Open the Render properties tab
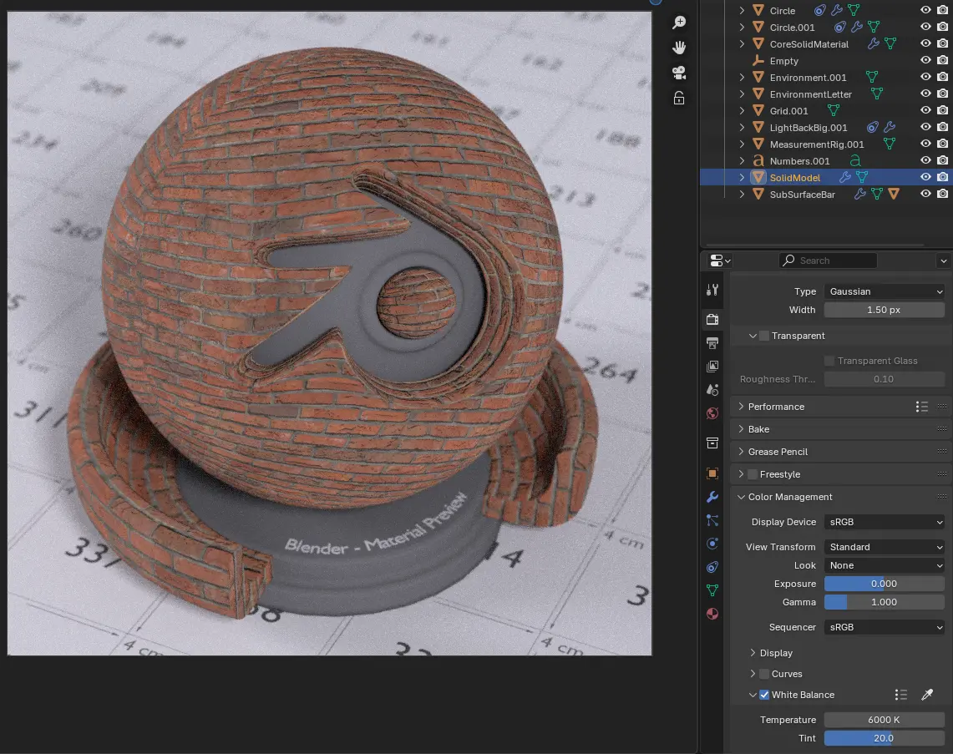The height and width of the screenshot is (754, 953). point(712,319)
